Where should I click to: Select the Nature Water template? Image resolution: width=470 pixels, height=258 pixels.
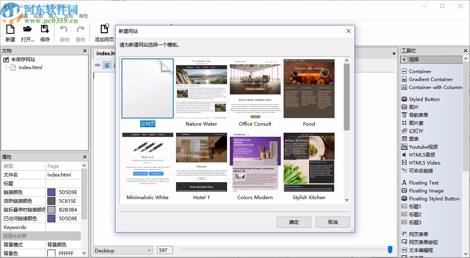[x=202, y=89]
